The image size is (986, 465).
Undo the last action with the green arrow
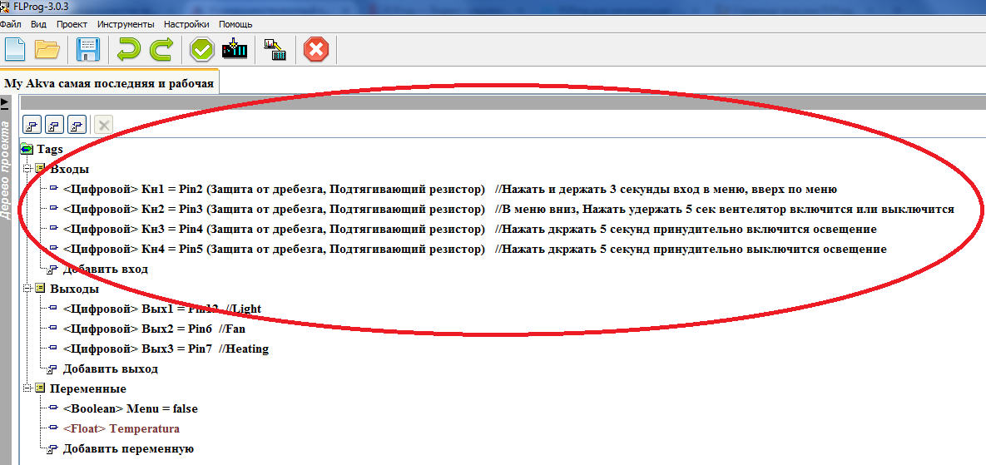129,50
